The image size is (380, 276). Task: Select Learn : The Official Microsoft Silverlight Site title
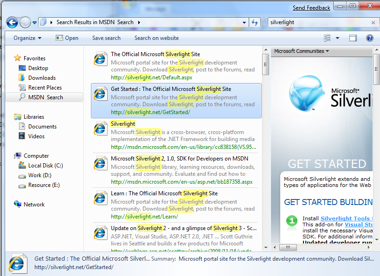tap(164, 193)
